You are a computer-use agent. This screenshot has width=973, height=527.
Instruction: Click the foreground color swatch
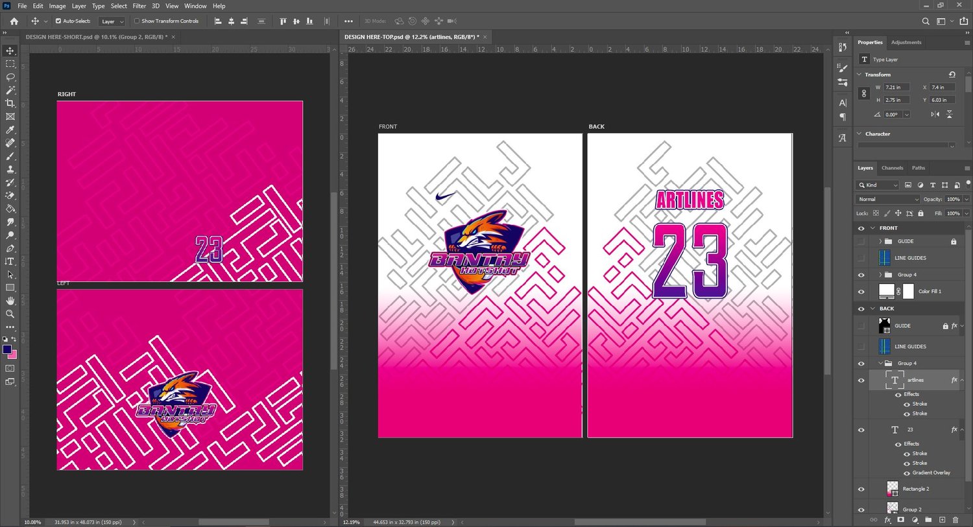pyautogui.click(x=7, y=349)
